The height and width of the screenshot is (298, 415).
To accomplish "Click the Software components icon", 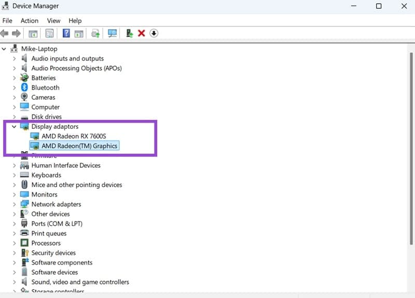I will [x=25, y=262].
